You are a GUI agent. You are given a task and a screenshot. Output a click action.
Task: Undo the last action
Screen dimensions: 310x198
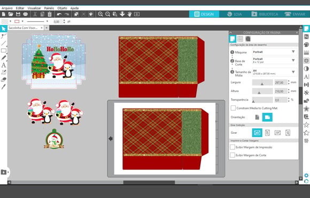pyautogui.click(x=59, y=14)
